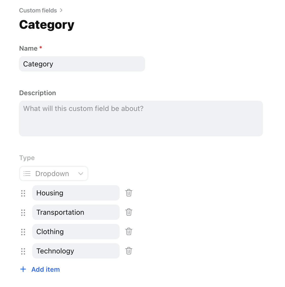
Task: Click the drag handle beside Technology
Action: point(23,251)
